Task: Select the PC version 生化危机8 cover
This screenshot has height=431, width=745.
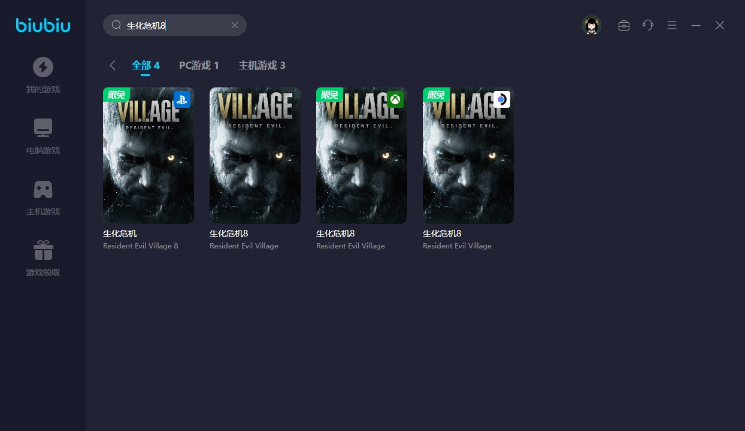Action: click(x=255, y=156)
